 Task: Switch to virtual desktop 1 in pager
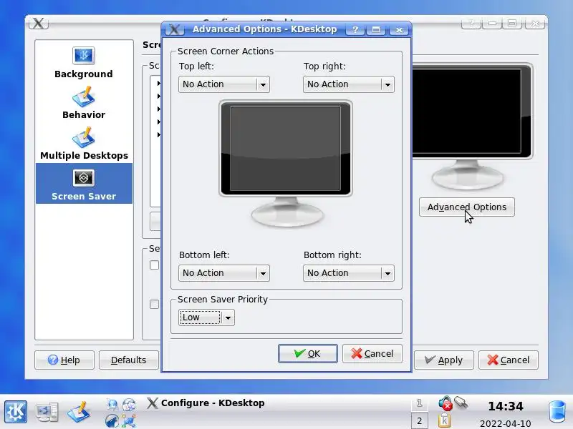point(420,403)
